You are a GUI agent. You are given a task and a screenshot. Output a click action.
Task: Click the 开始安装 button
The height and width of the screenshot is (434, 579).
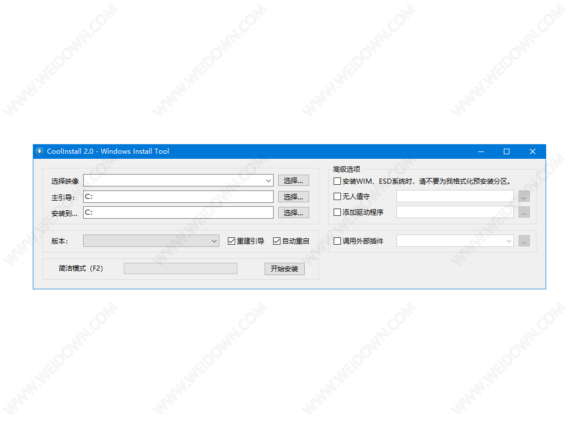point(284,268)
